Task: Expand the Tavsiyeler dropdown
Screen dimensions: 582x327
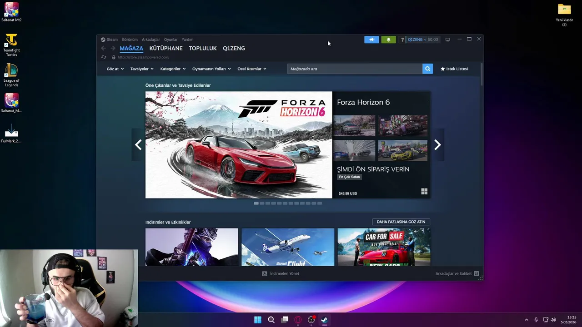Action: pos(142,69)
